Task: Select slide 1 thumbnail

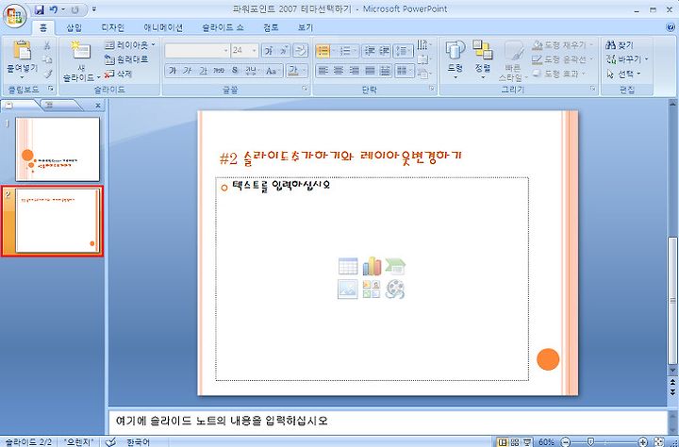Action: [x=58, y=149]
